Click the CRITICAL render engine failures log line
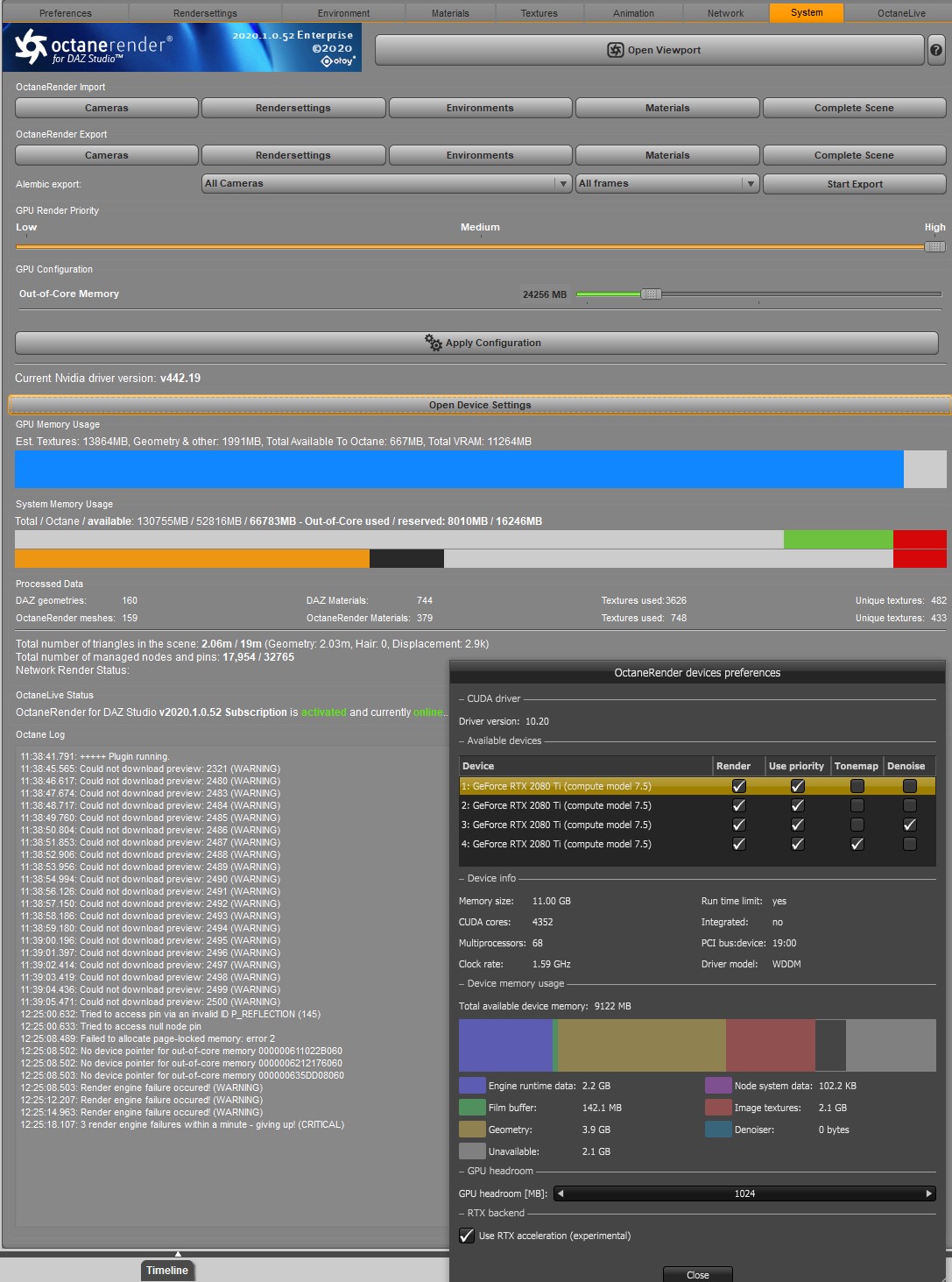The height and width of the screenshot is (1282, 952). [x=182, y=1124]
